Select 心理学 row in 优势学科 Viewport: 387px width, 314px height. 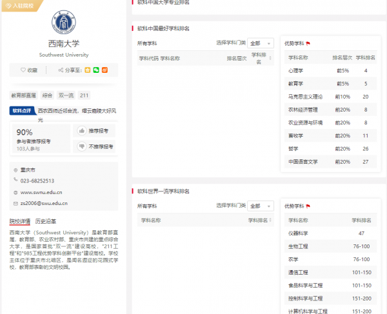click(x=330, y=71)
